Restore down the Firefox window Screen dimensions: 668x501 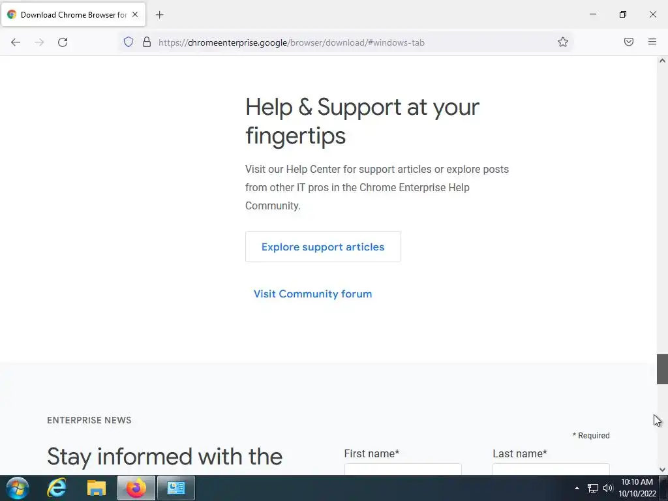(x=623, y=14)
